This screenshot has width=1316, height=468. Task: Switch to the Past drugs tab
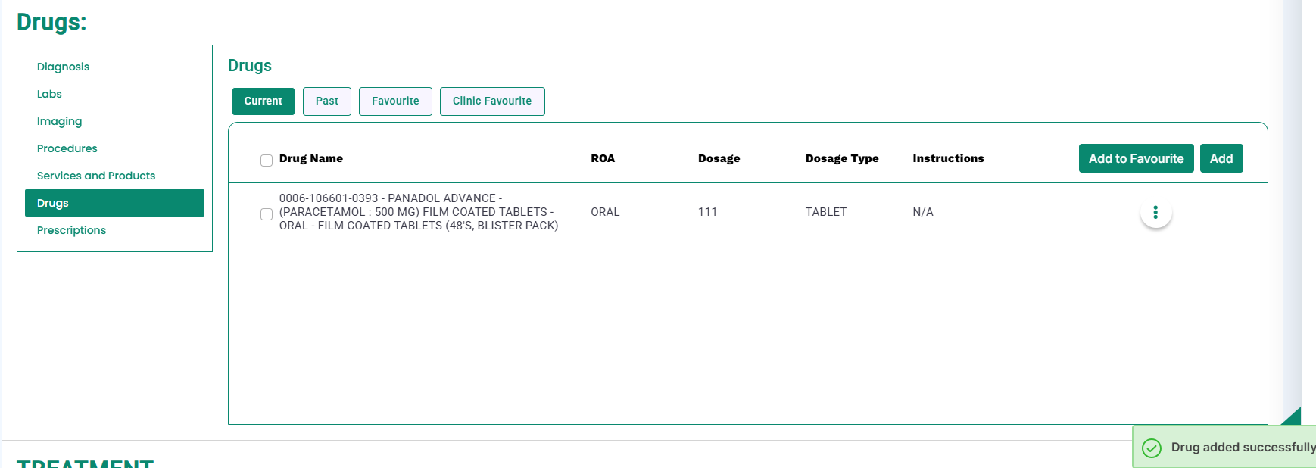[326, 101]
